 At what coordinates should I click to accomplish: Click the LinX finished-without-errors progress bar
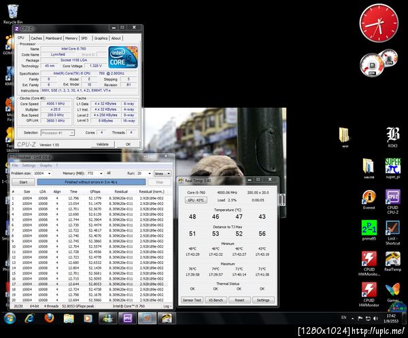91,182
